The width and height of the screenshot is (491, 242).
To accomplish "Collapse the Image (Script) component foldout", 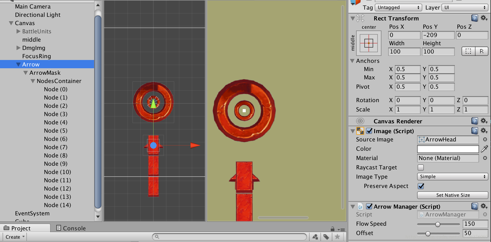I will pos(353,131).
